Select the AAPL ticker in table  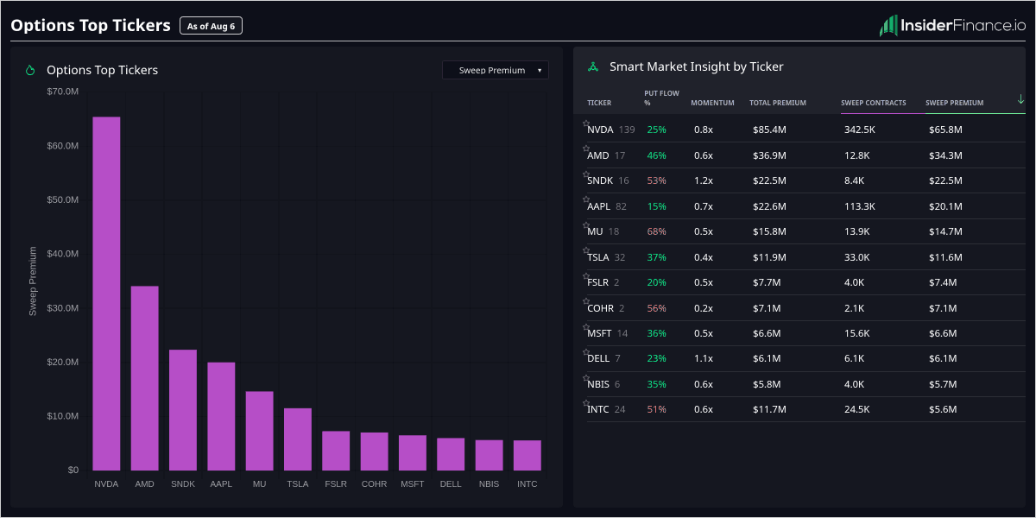tap(599, 206)
